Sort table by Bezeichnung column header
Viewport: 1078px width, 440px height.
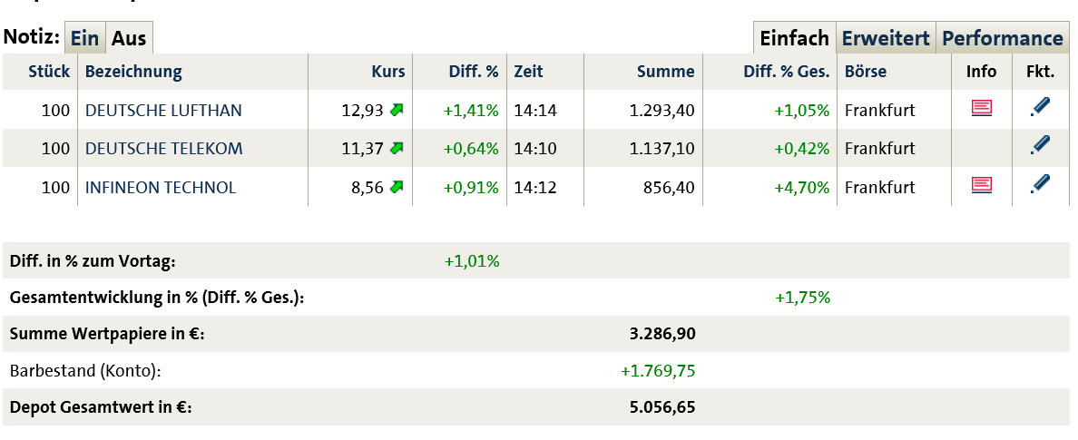[133, 72]
